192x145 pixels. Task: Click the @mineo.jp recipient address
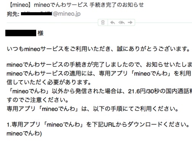coord(67,14)
